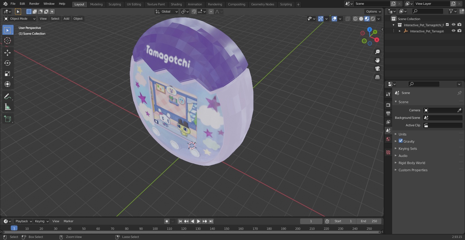This screenshot has width=465, height=240.
Task: Open the Outliner filter dropdown
Action: [452, 11]
